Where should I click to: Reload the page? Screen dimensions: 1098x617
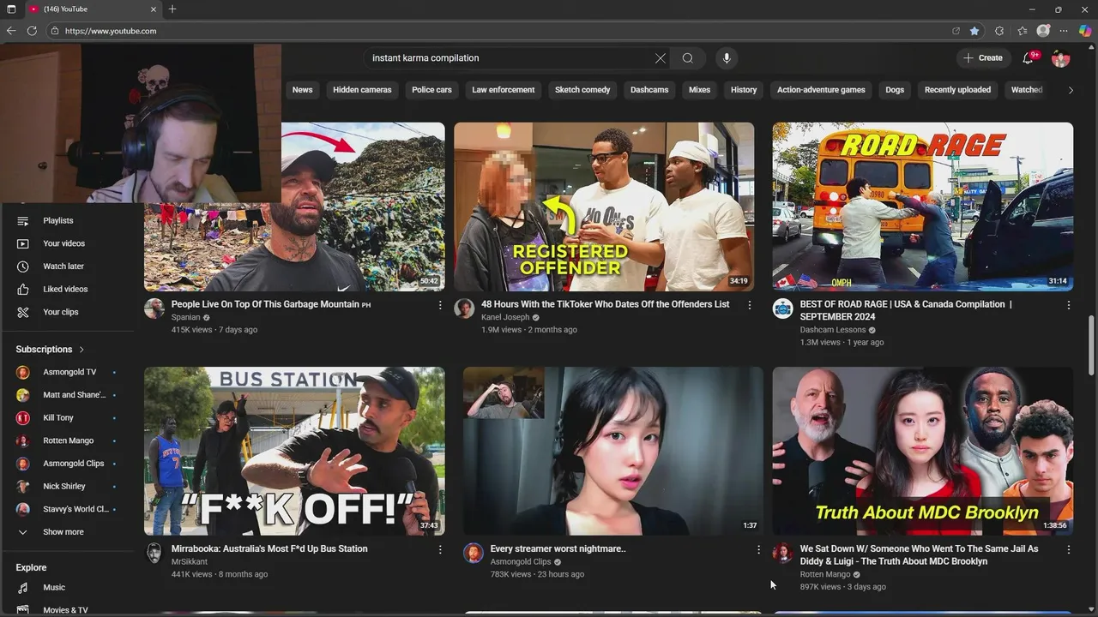pyautogui.click(x=32, y=31)
